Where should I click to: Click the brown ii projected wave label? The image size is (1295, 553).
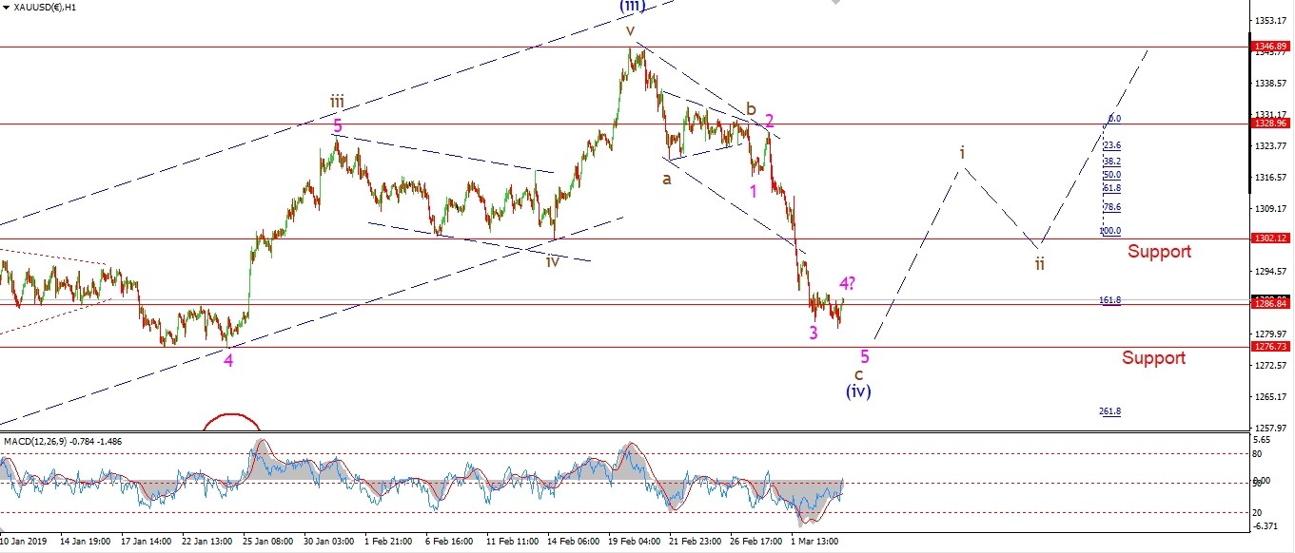click(1040, 263)
